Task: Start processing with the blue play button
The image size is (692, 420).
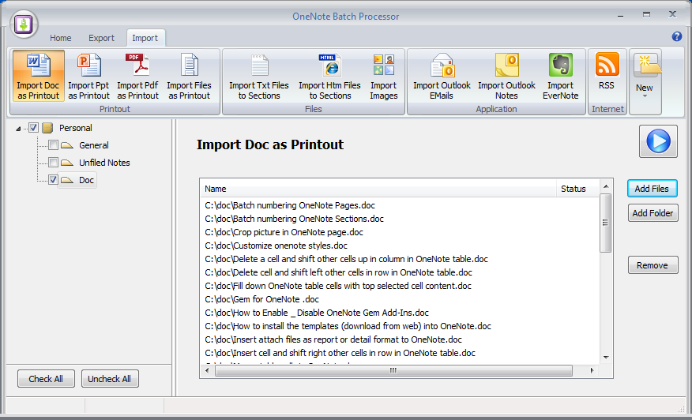Action: [658, 141]
